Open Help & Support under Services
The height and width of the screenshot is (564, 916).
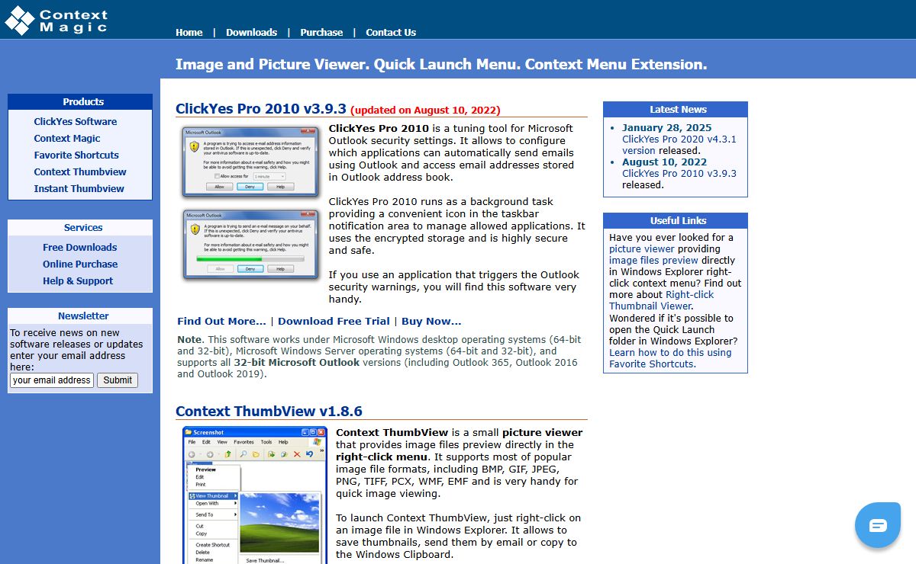click(78, 280)
